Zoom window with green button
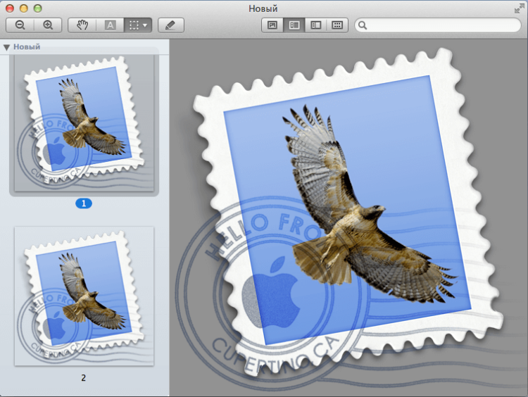Image resolution: width=528 pixels, height=397 pixels. (x=38, y=8)
